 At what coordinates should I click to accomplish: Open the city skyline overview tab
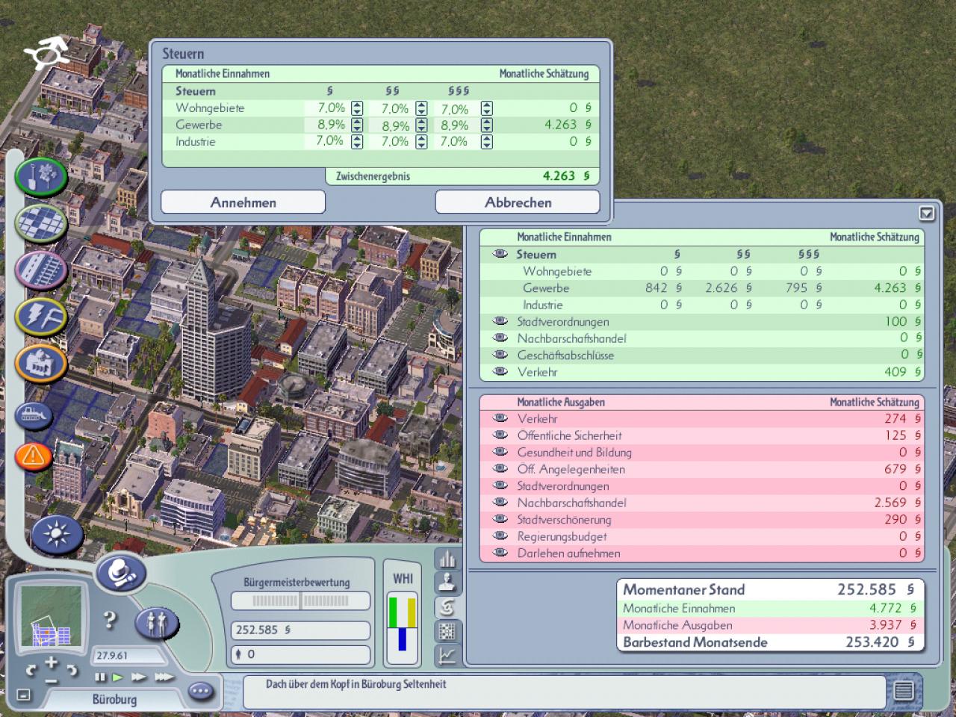point(447,559)
